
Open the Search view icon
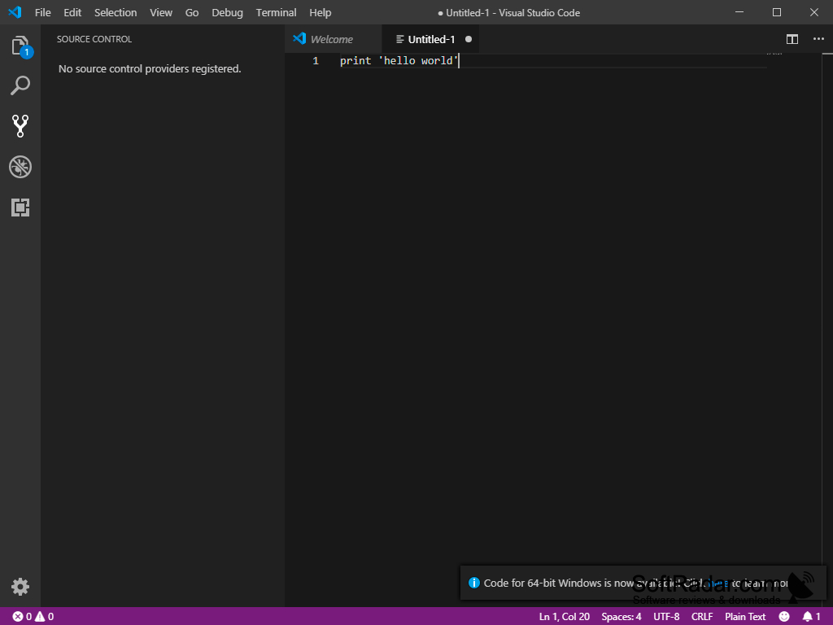(x=20, y=85)
